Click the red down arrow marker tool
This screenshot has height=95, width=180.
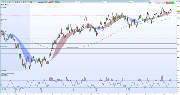37,2
